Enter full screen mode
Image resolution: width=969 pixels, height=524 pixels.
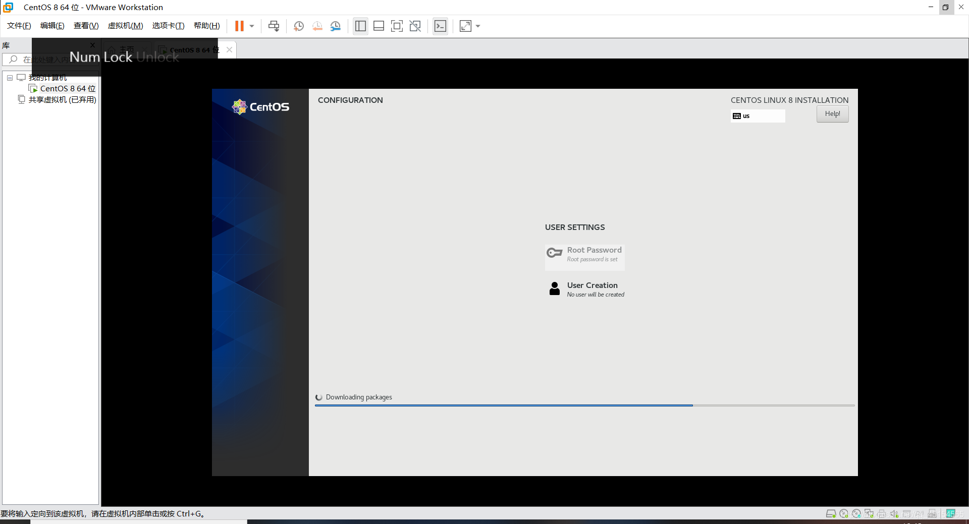[x=397, y=26]
